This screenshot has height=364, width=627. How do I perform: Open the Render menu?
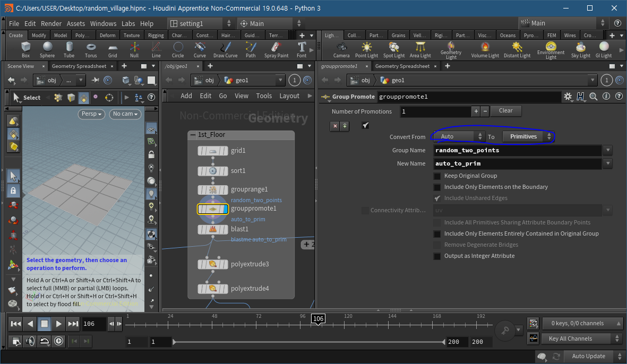coord(51,23)
